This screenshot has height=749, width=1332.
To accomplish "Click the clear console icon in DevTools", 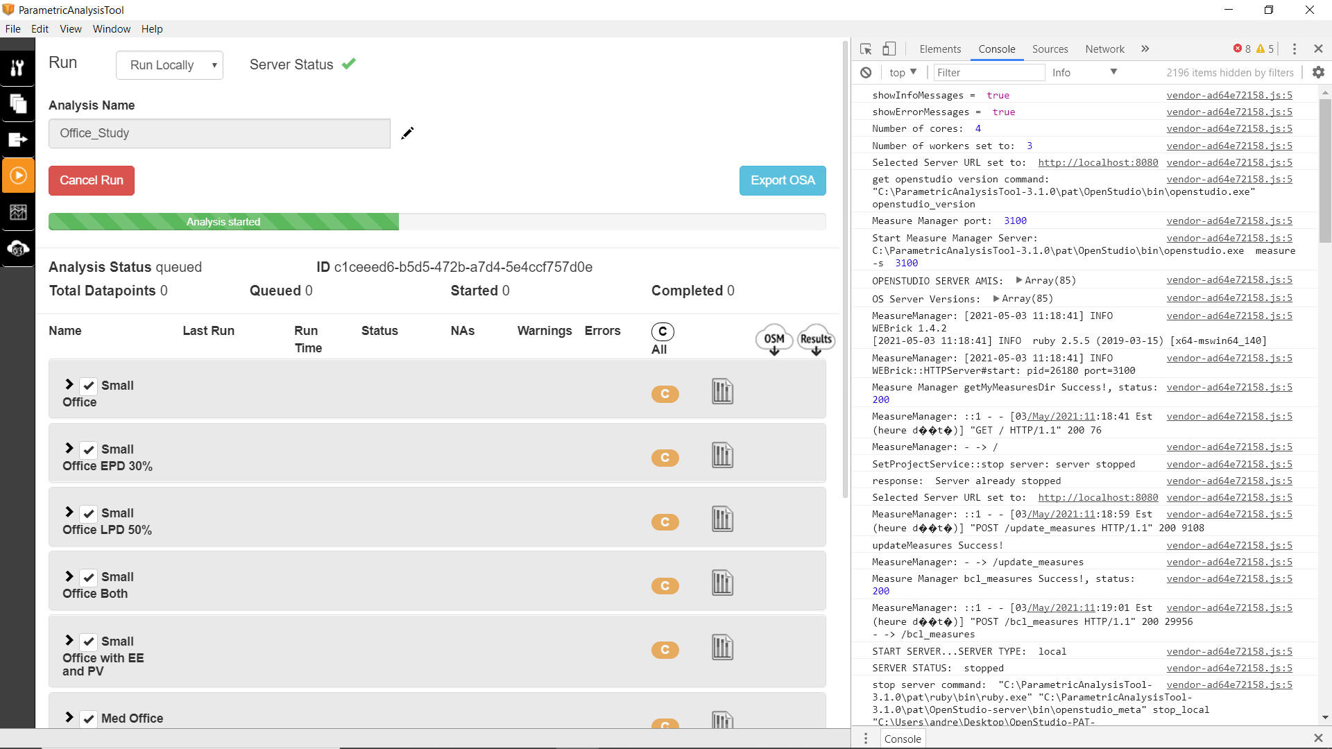I will (866, 72).
